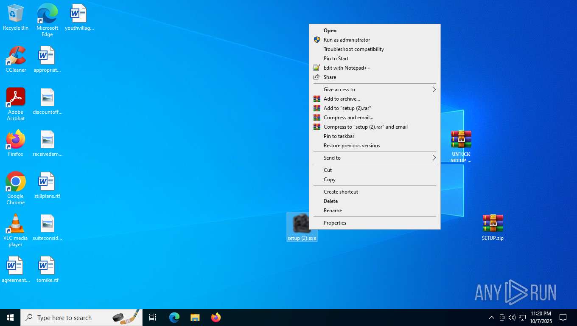
Task: Select the suiteconsid... image file
Action: [47, 228]
